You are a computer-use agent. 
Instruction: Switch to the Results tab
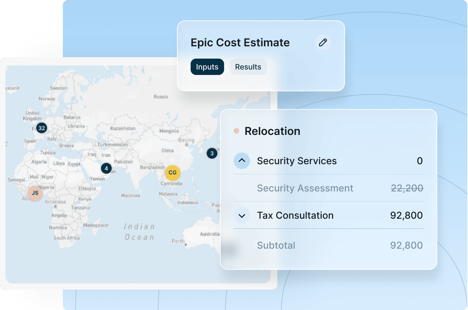coord(248,67)
